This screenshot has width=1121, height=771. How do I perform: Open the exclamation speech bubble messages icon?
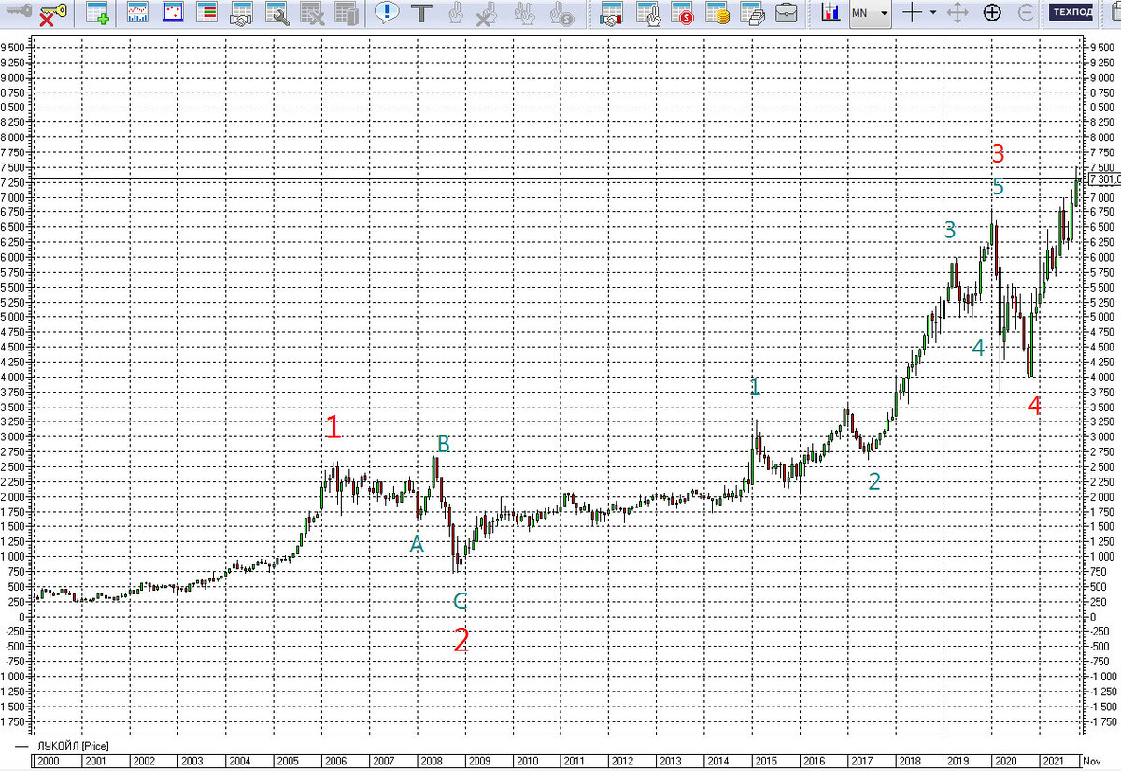387,13
